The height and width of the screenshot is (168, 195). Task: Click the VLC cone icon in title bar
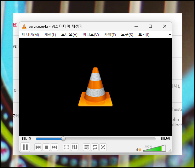pyautogui.click(x=24, y=26)
